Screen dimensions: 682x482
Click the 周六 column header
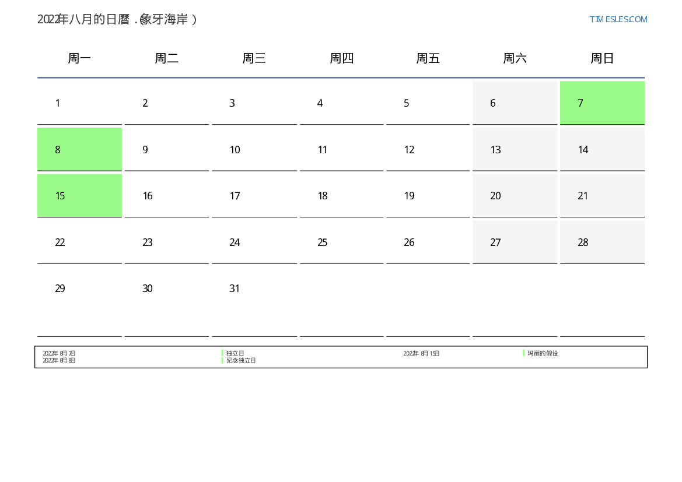(515, 58)
